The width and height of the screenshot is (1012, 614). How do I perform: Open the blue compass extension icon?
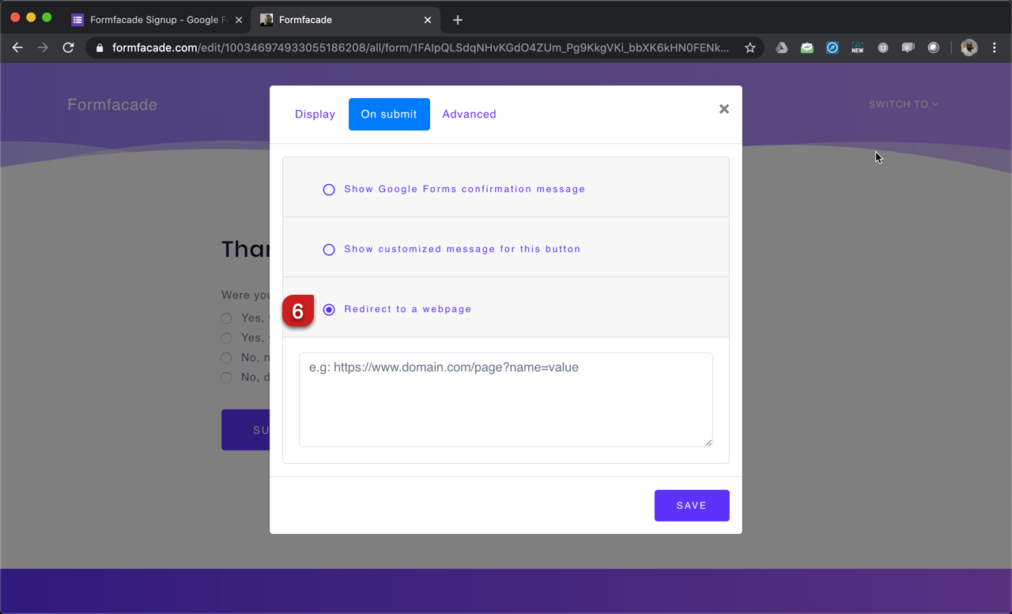coord(832,47)
